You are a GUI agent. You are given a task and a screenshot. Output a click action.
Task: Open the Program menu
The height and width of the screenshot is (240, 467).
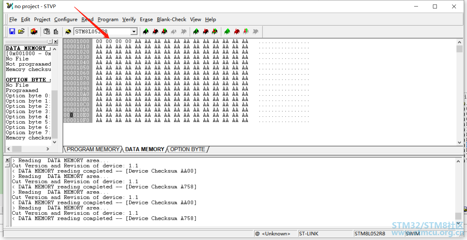point(108,19)
